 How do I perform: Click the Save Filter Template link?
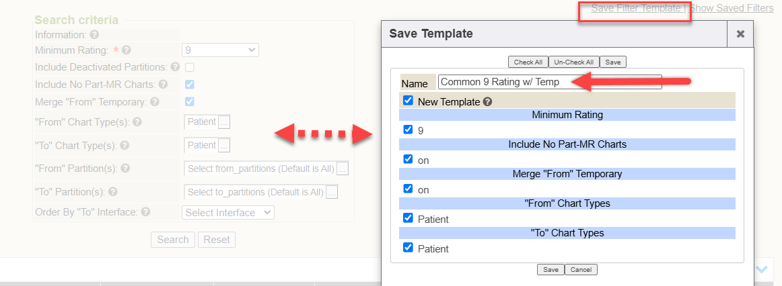point(636,9)
